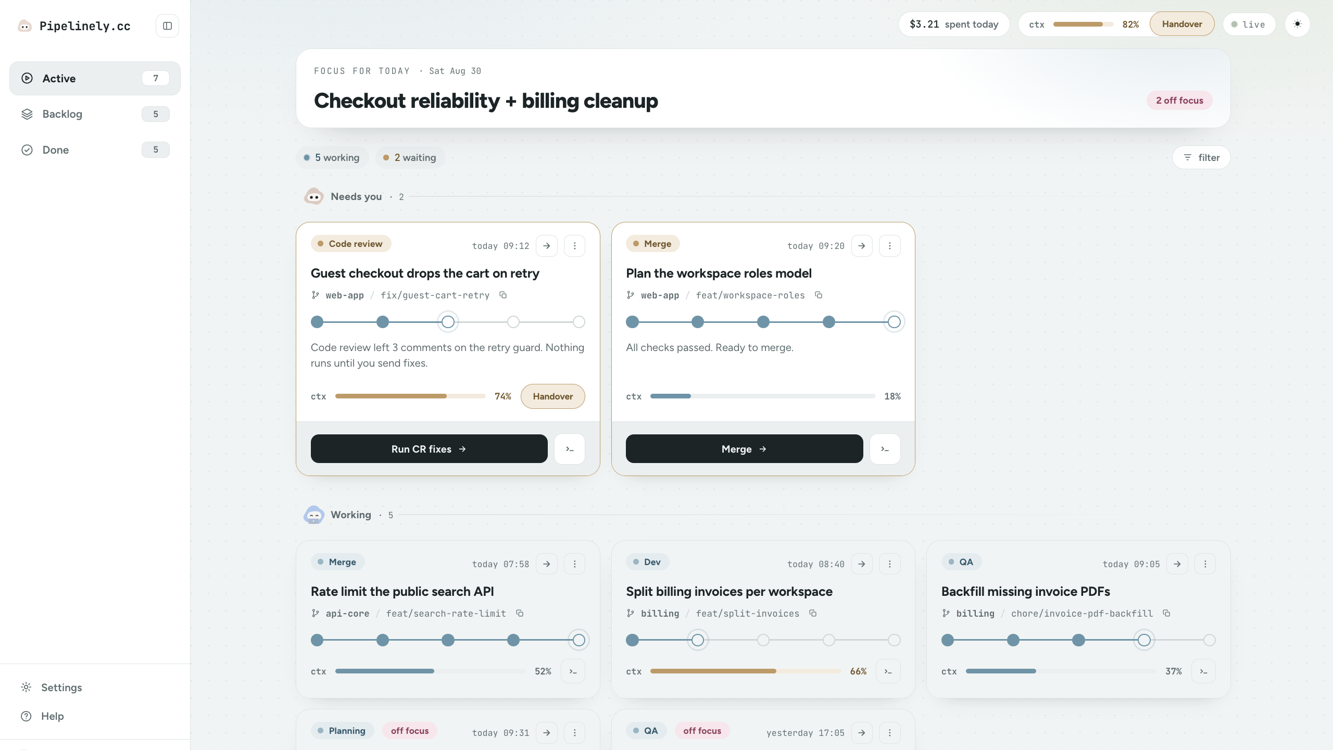Open more options on Backfill PDFs card
Screen dimensions: 1333x750
pos(1205,564)
